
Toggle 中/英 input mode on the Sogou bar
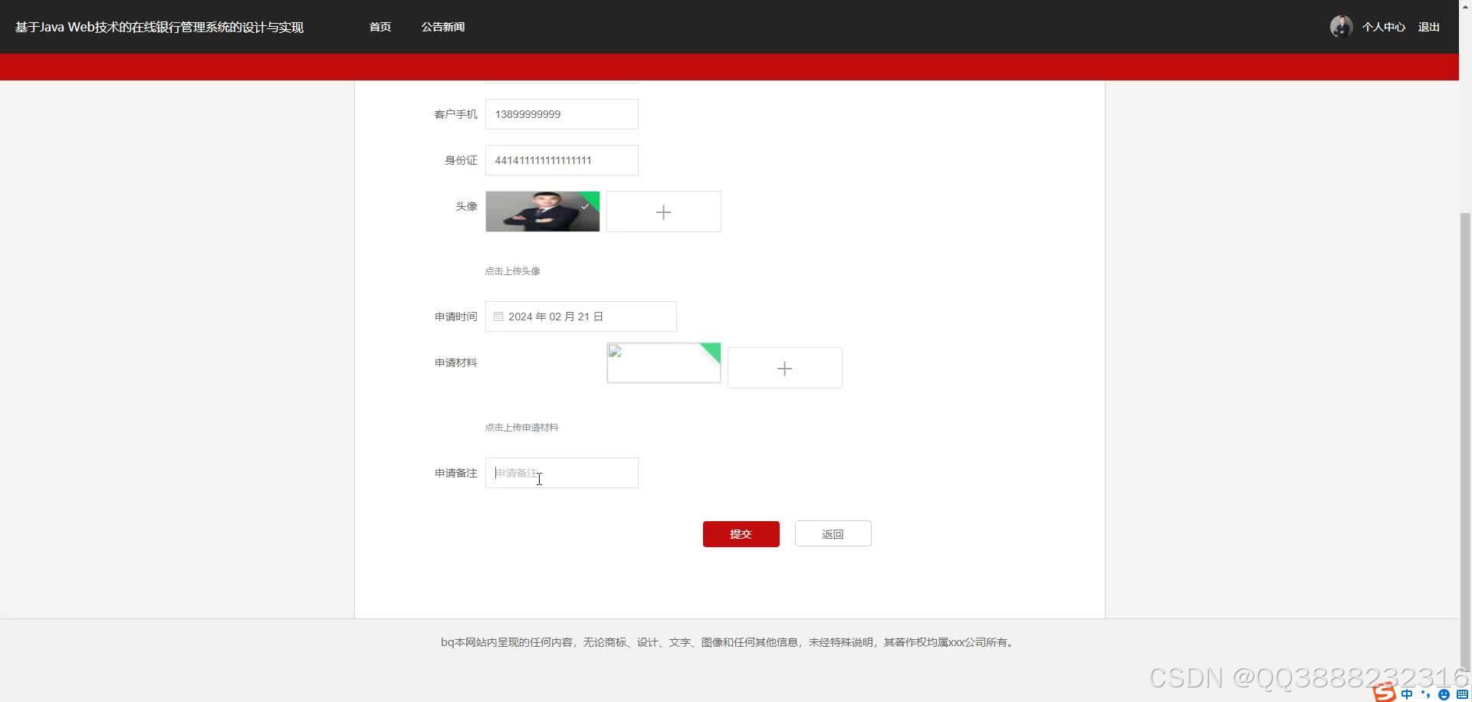(x=1407, y=694)
